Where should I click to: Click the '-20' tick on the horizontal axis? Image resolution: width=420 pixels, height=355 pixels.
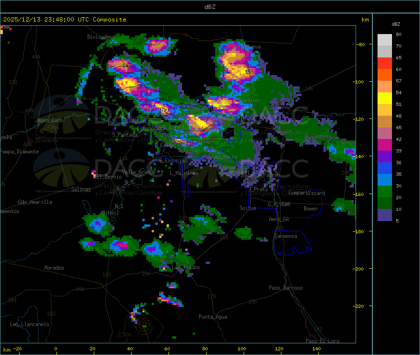coord(18,348)
